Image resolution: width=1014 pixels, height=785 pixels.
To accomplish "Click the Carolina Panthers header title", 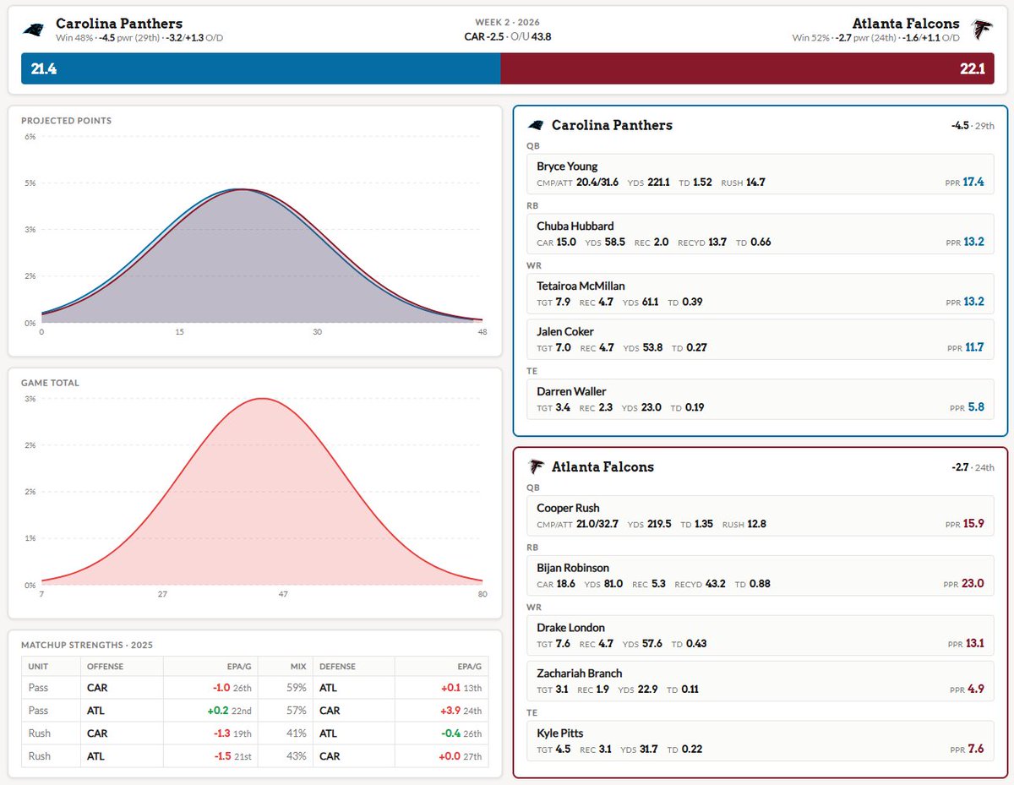I will tap(119, 24).
